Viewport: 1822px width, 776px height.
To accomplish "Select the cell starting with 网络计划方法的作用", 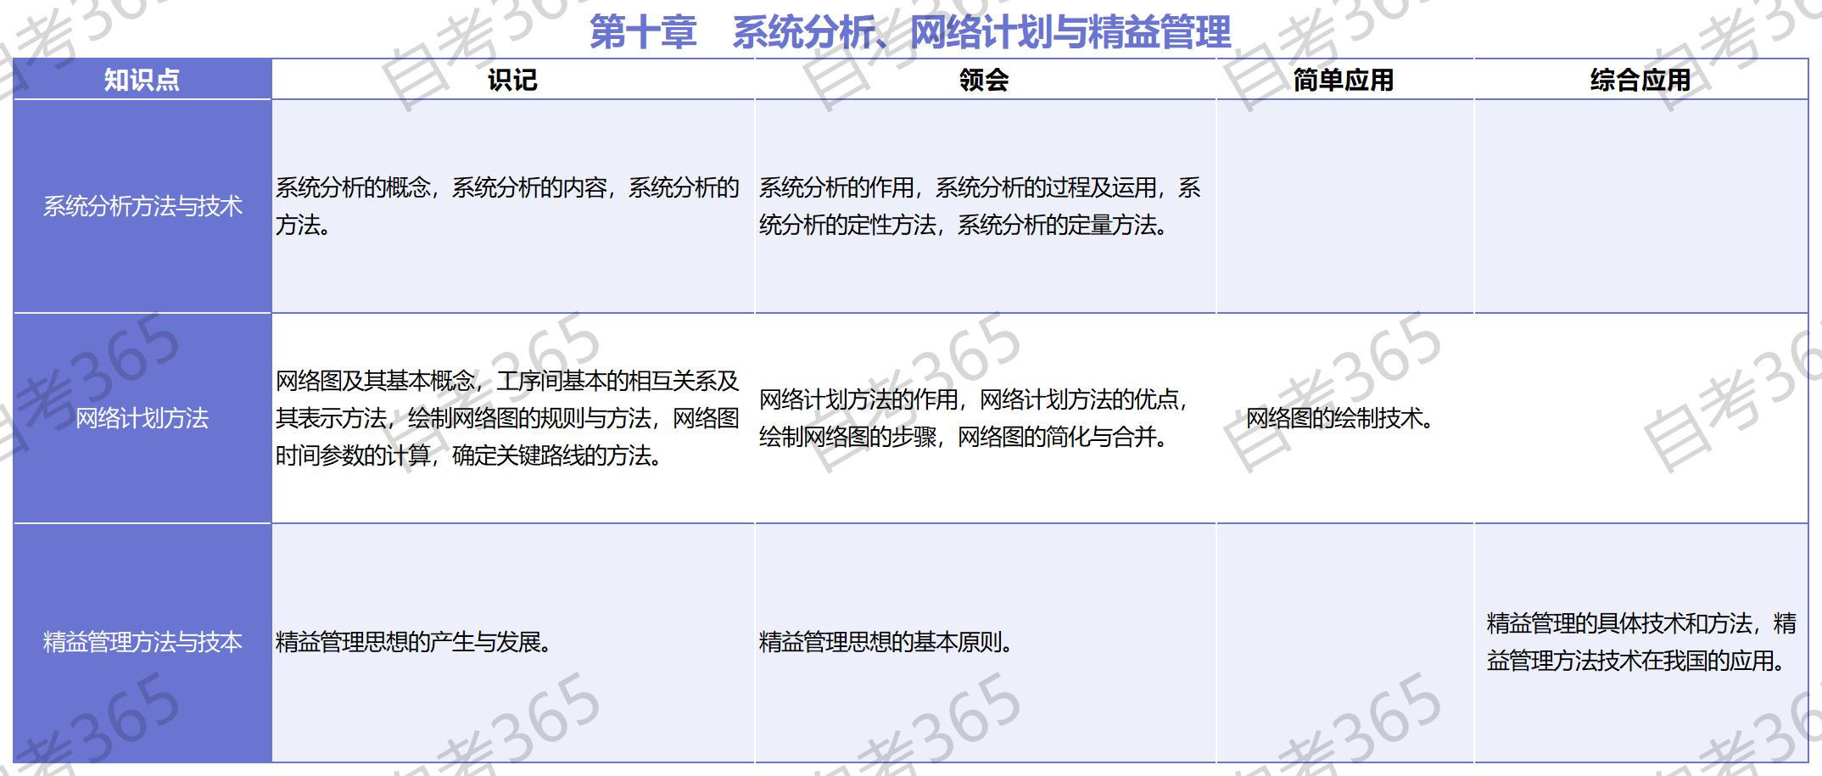I will point(974,418).
